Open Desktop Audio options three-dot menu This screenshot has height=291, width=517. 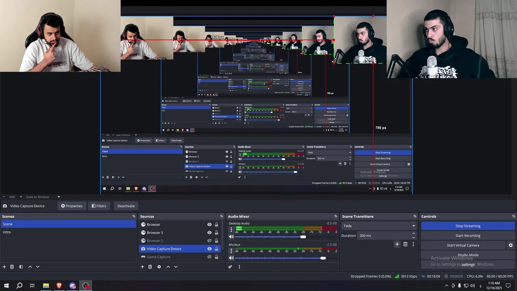tap(231, 230)
